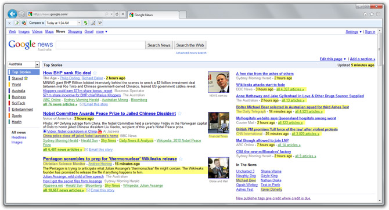The width and height of the screenshot is (389, 210).
Task: Open the Web link in Google nav
Action: (x=12, y=31)
